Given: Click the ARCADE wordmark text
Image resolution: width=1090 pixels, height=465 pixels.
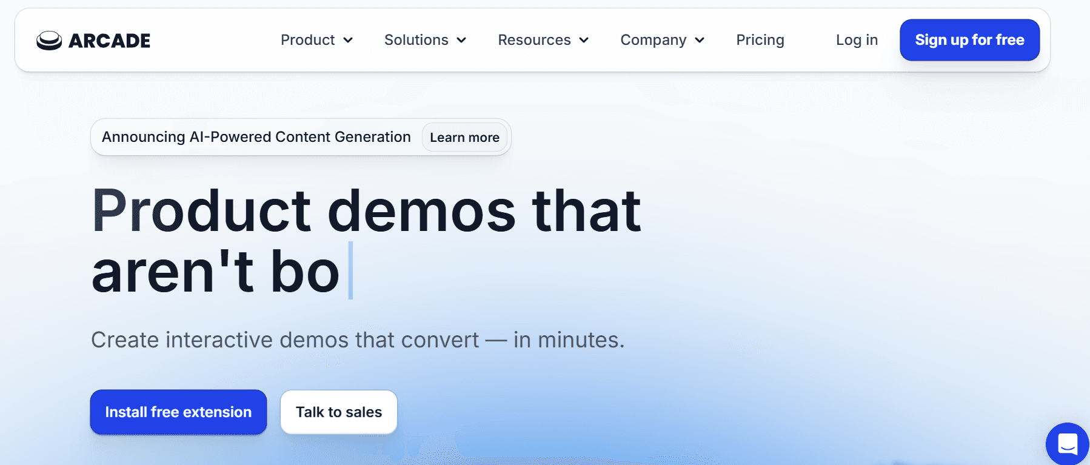Looking at the screenshot, I should 110,41.
